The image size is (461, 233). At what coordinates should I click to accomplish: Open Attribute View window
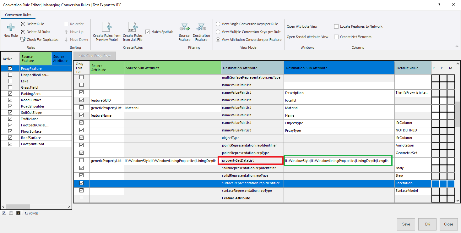[302, 26]
